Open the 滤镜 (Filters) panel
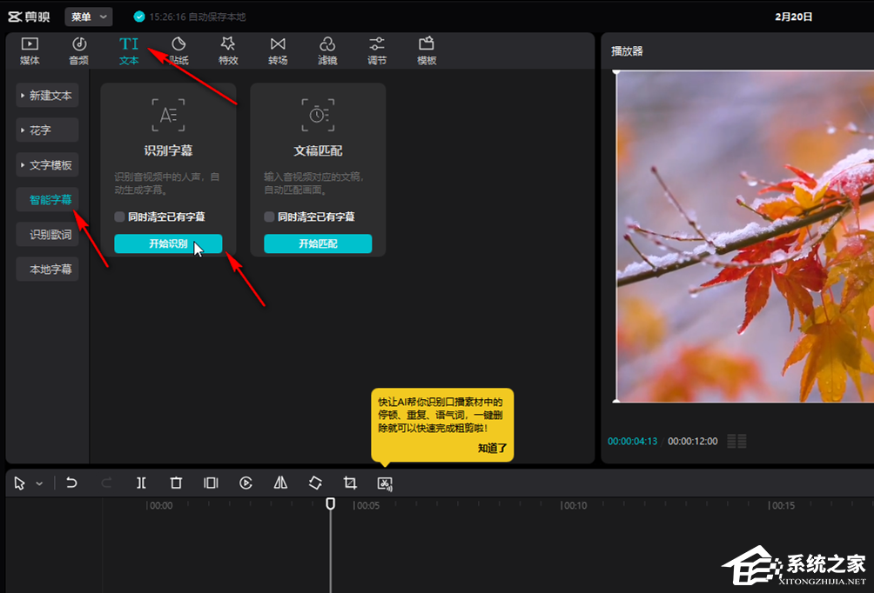This screenshot has height=593, width=874. click(x=327, y=51)
